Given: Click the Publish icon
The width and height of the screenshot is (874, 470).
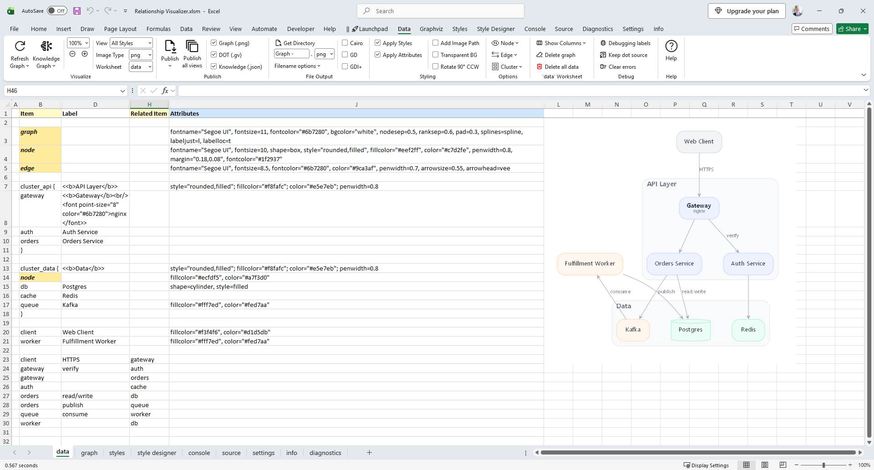Looking at the screenshot, I should (170, 46).
